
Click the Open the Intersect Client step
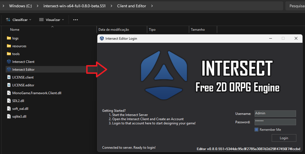pos(146,119)
